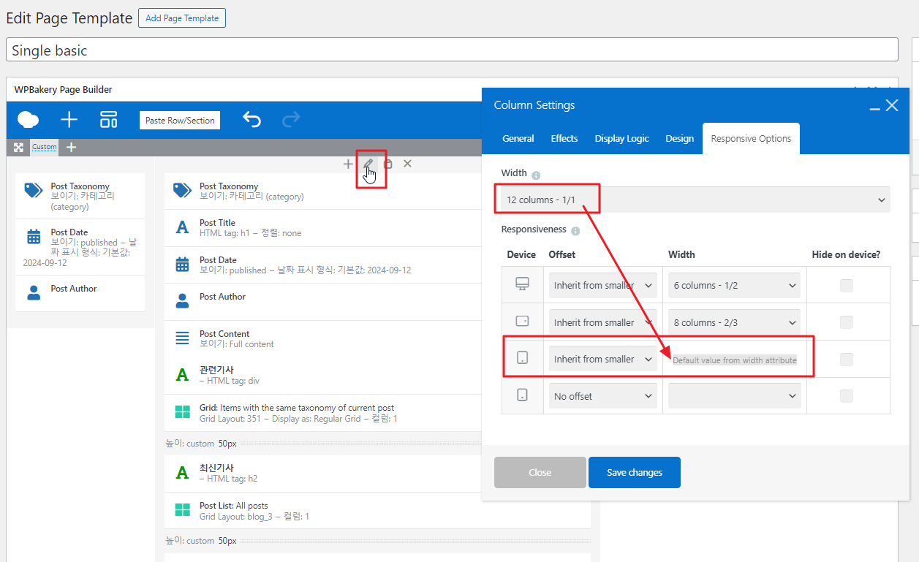The height and width of the screenshot is (562, 919).
Task: Open the templates layout icon in toolbar
Action: [x=109, y=120]
